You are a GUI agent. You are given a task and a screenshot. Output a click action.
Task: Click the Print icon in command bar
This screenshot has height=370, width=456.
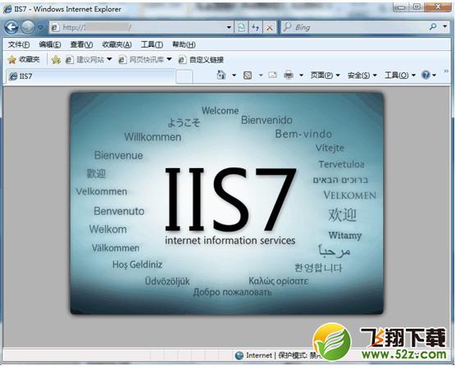pyautogui.click(x=289, y=75)
